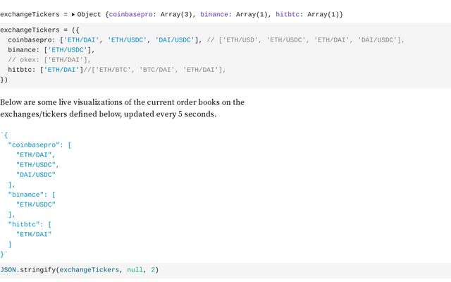This screenshot has height=282, width=451.
Task: Click 'ETH/USDC' string in binance code line
Action: [x=68, y=50]
